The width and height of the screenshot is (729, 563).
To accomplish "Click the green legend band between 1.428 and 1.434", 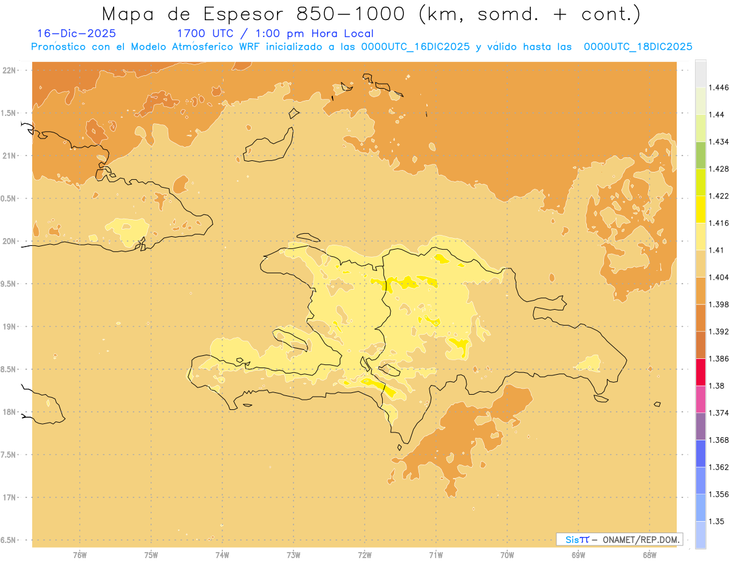I will (x=700, y=155).
